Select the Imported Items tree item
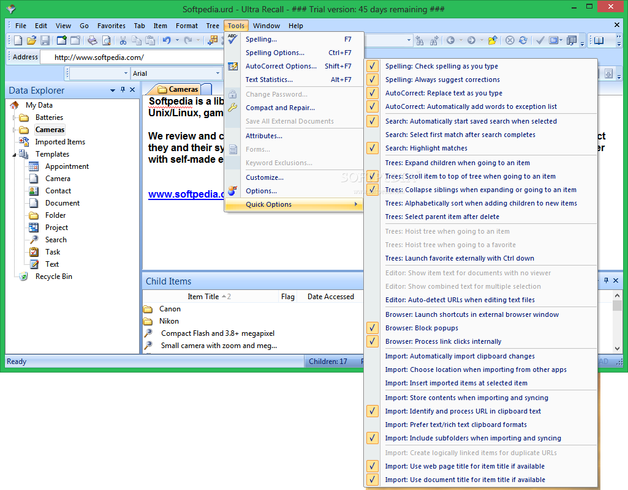This screenshot has height=490, width=628. 60,142
